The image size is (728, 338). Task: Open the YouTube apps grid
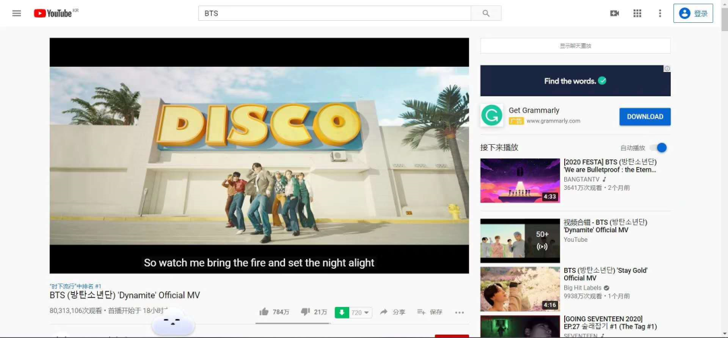637,13
